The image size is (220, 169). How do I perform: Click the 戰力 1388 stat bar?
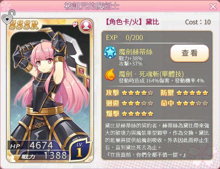click(x=44, y=156)
